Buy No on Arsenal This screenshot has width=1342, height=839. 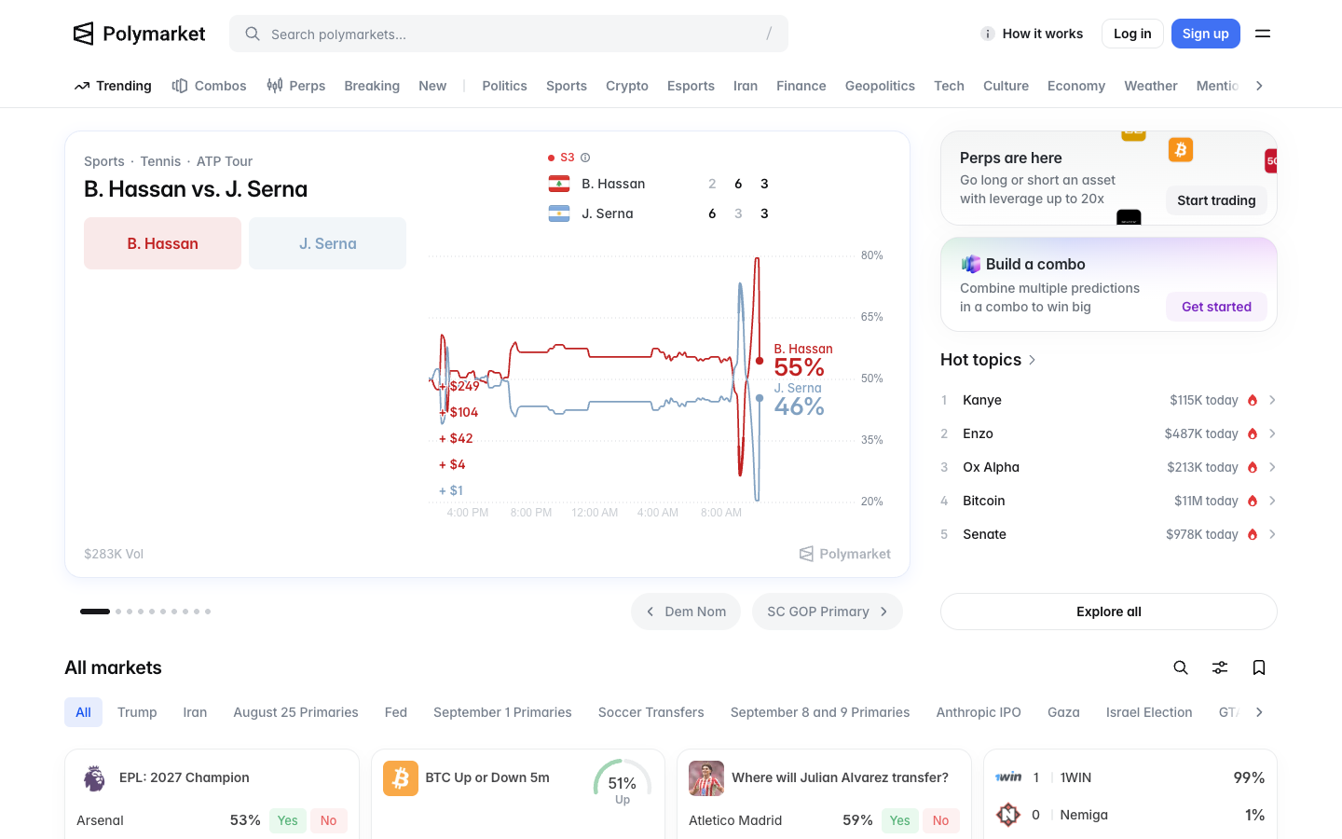click(x=328, y=820)
